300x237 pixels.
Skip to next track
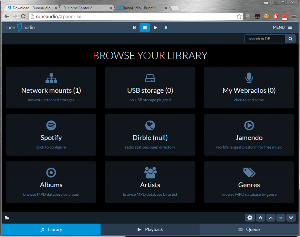pyautogui.click(x=166, y=28)
